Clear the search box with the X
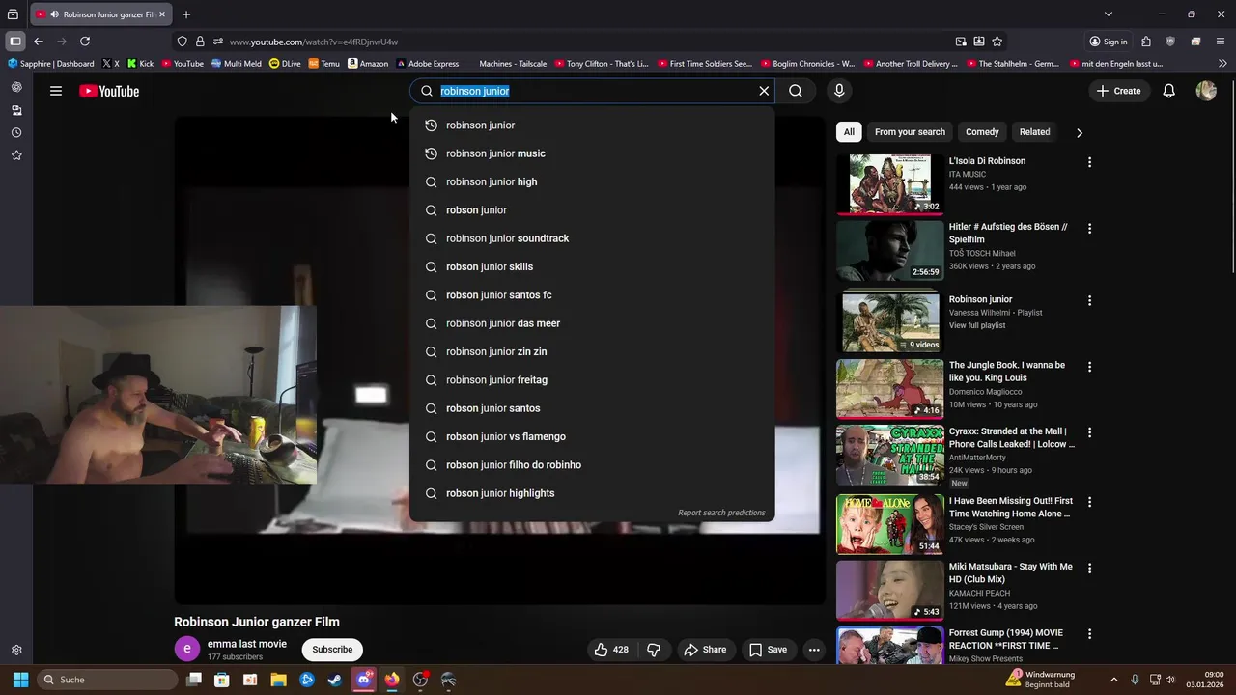 pyautogui.click(x=764, y=91)
